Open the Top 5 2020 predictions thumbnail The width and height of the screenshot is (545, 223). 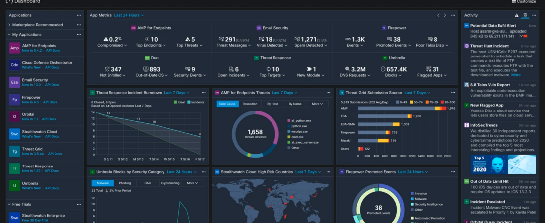pyautogui.click(x=503, y=165)
